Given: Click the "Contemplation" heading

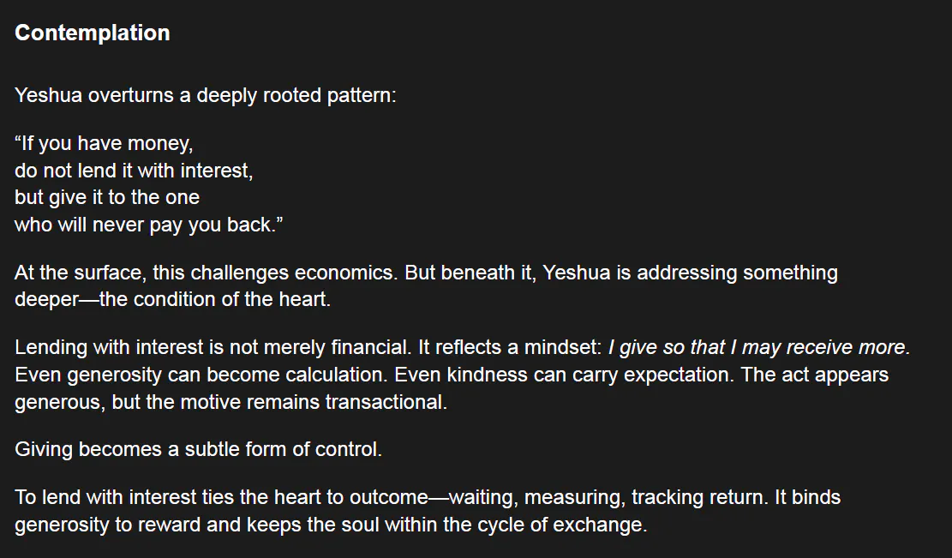Looking at the screenshot, I should point(93,33).
